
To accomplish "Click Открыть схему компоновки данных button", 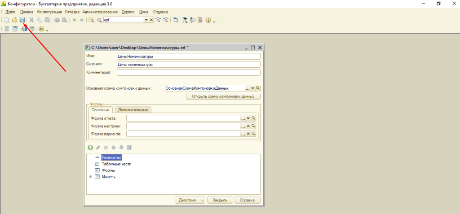I will coord(223,96).
